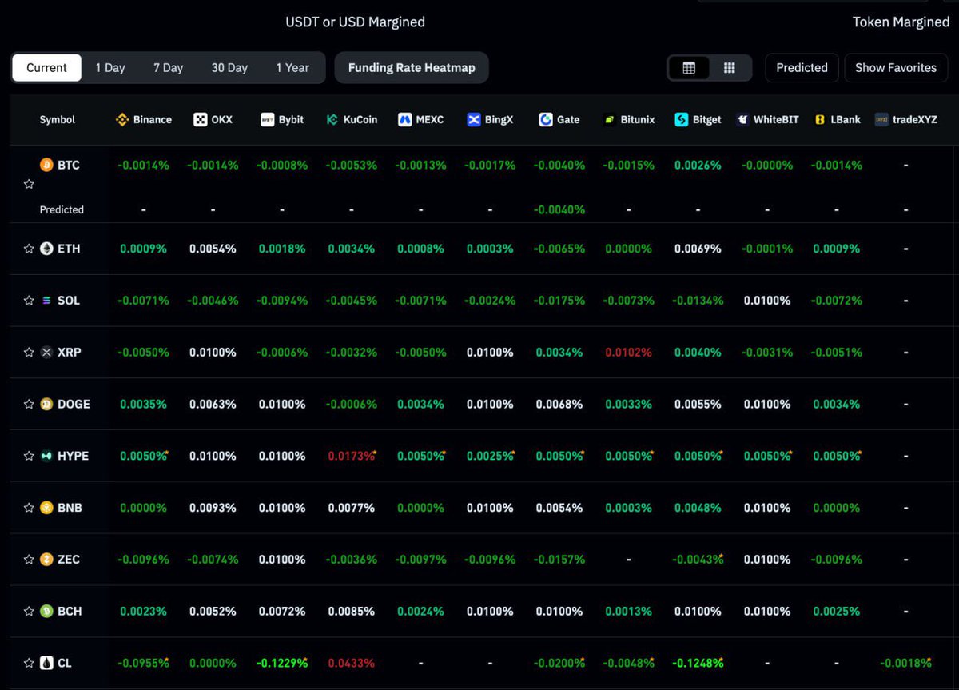This screenshot has width=959, height=690.
Task: Star the DOGE row
Action: pos(29,404)
